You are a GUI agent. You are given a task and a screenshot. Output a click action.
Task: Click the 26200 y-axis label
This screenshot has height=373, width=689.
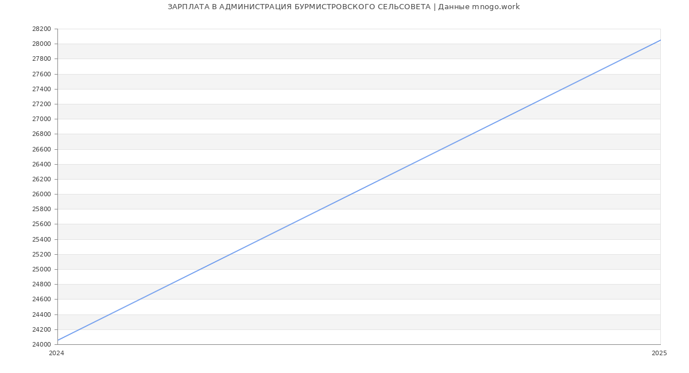[x=41, y=179]
